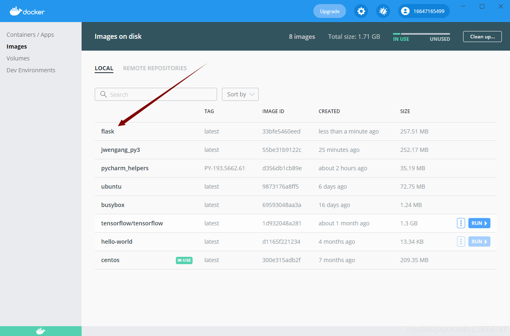Click image ID 33bfe5460eed
510x336 pixels.
(282, 131)
